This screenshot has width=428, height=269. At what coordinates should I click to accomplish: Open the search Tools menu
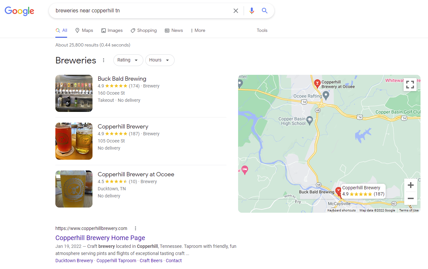coord(262,30)
